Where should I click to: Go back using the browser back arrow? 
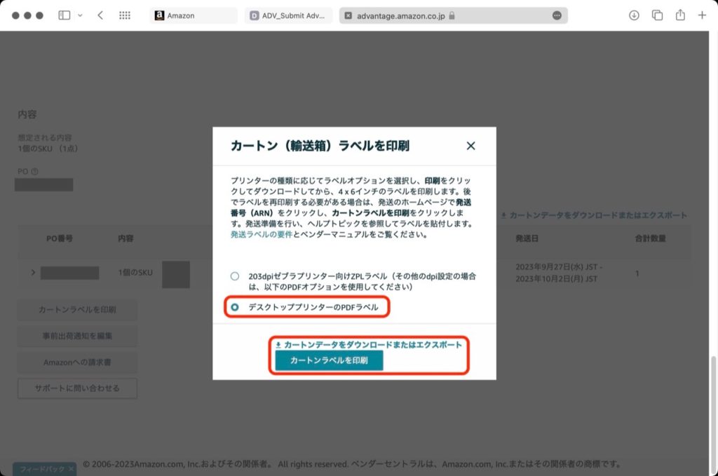pos(100,15)
